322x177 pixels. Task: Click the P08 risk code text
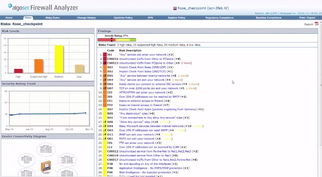(110, 168)
